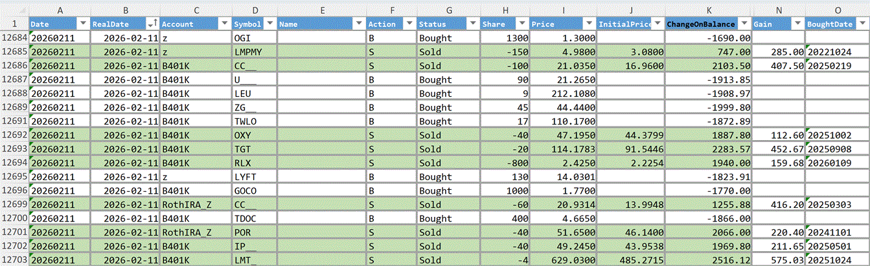This screenshot has width=870, height=266.
Task: Click the Price filter dropdown arrow
Action: coord(588,24)
